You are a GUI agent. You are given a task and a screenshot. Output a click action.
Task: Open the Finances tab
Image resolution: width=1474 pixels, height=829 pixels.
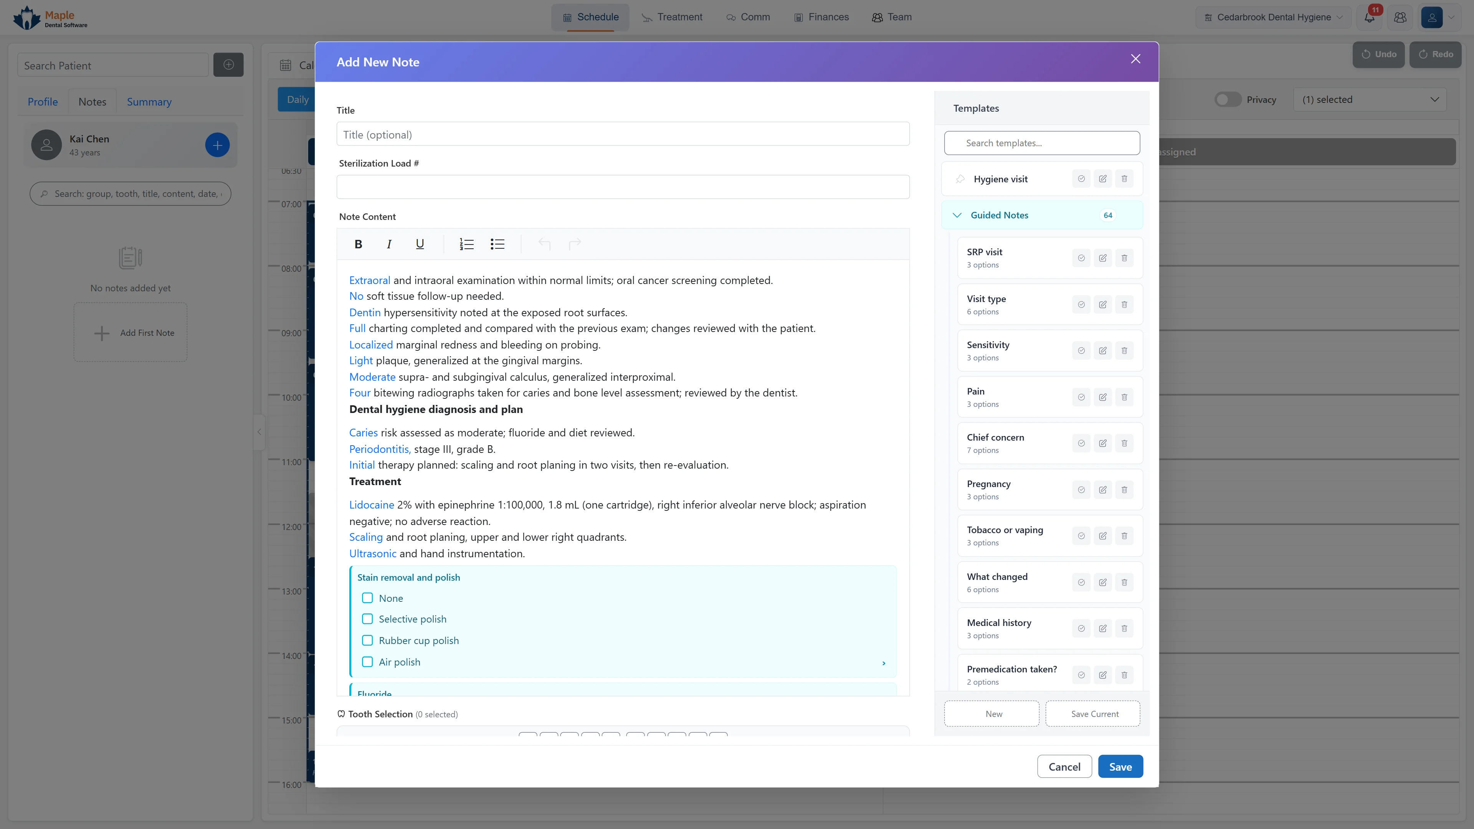click(821, 17)
